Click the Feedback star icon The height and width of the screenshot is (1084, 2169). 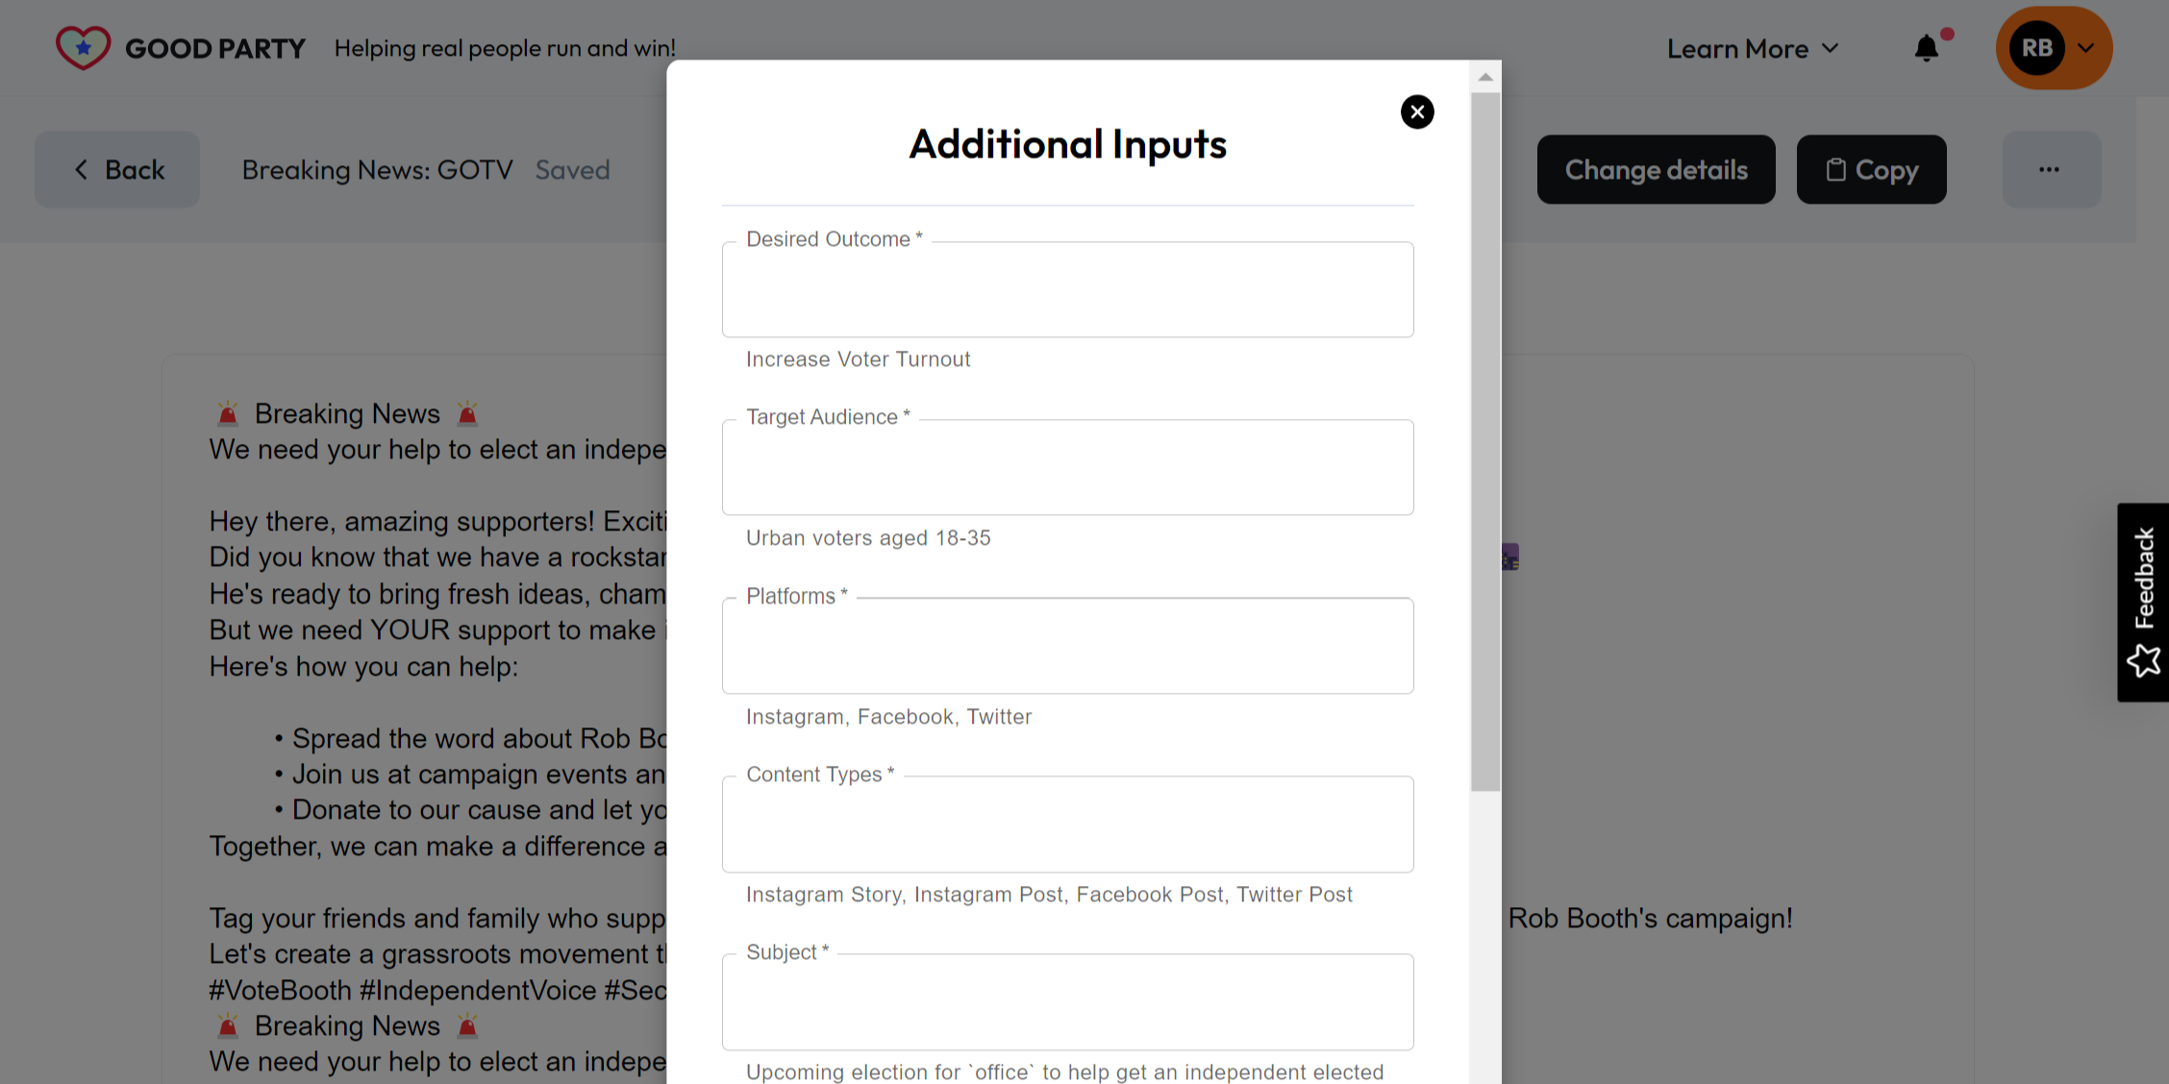click(x=2143, y=661)
